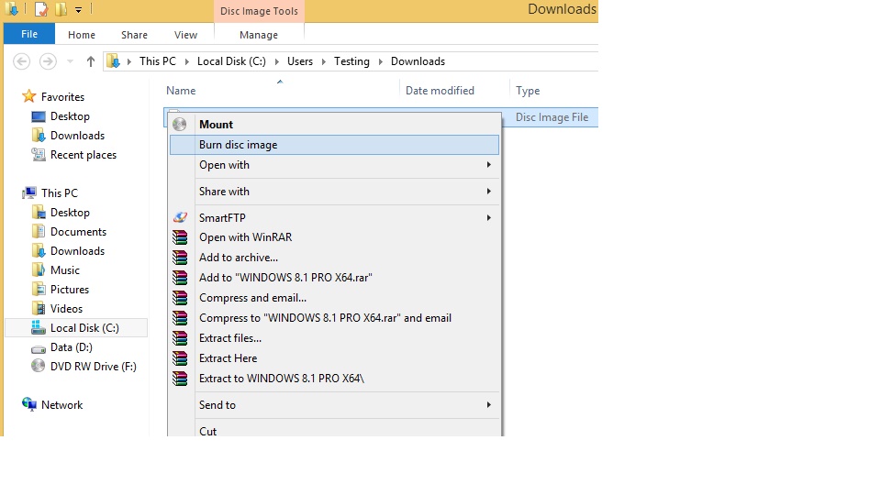Click WinRAR icon beside Extract Here

pos(180,358)
